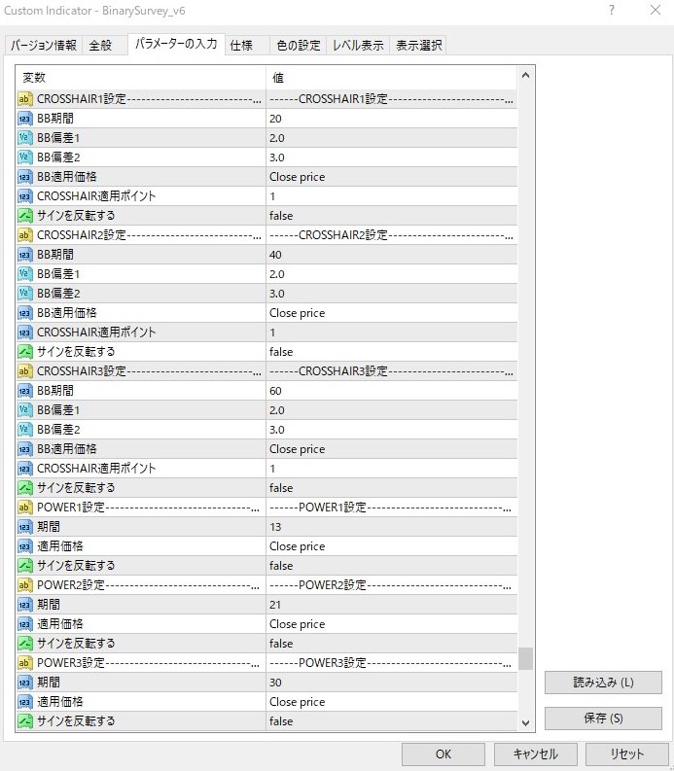Toggle false value of サインを反転する under CROSSHAIR2設定

[392, 352]
